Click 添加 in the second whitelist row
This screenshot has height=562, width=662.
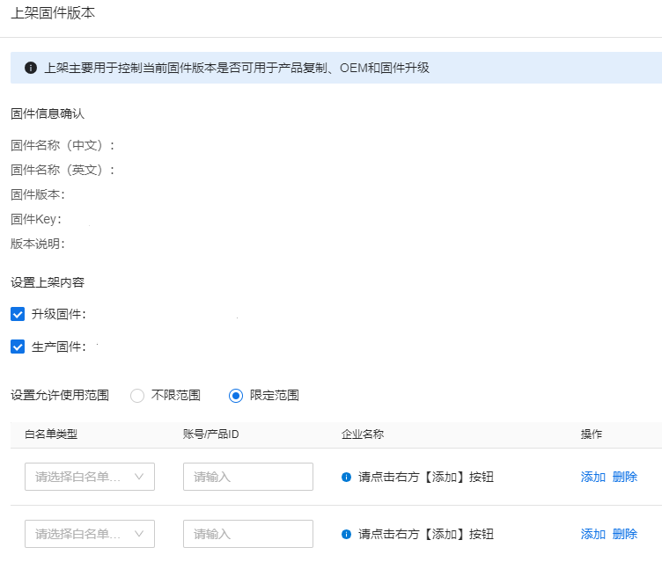click(x=592, y=534)
